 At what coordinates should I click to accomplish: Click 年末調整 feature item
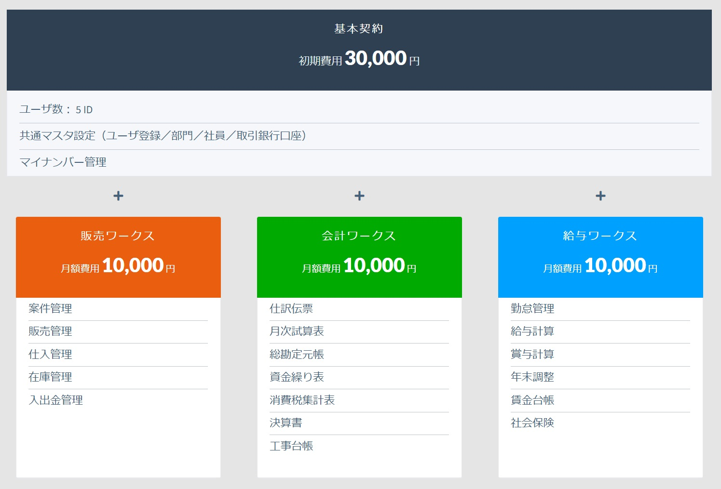point(532,377)
